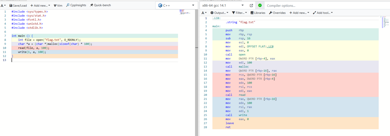Focus the Compiler options input field
This screenshot has height=136, width=390.
pyautogui.click(x=327, y=5)
